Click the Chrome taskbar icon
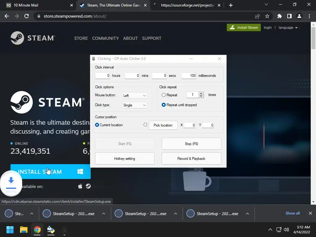316x237 pixels. click(37, 230)
